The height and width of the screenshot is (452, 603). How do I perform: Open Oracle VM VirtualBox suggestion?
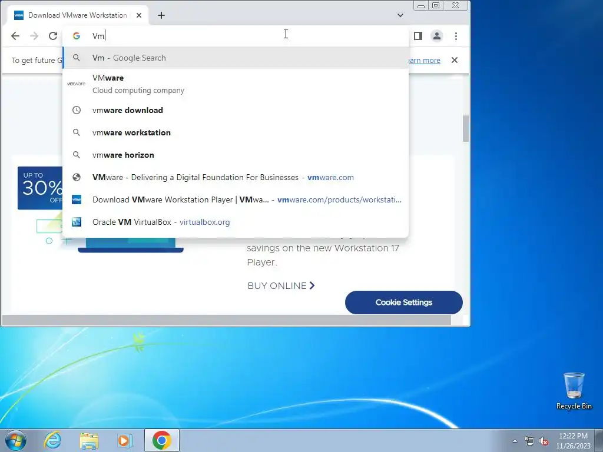point(236,222)
